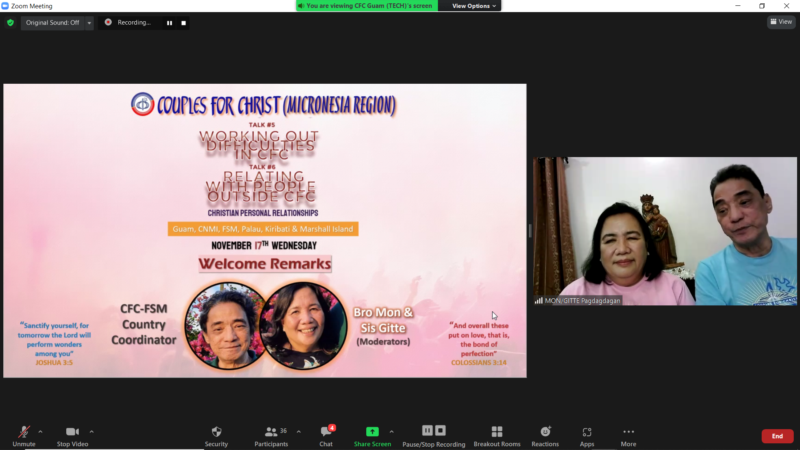Minimize the Zoom Meeting window

coord(738,6)
